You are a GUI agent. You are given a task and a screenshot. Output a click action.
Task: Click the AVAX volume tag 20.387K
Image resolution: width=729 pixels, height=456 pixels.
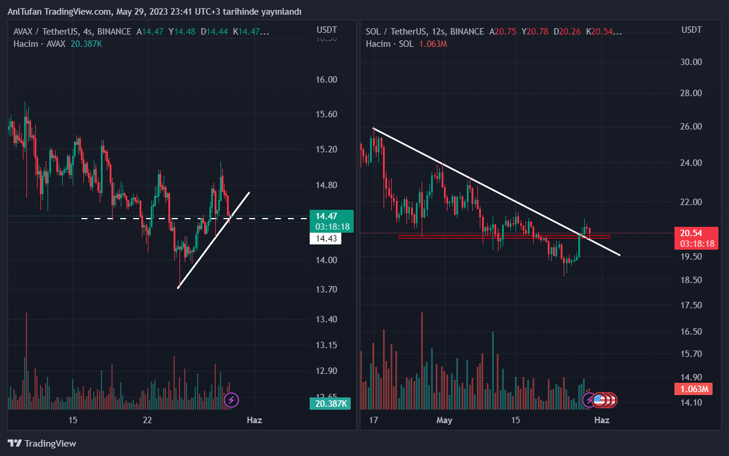331,404
